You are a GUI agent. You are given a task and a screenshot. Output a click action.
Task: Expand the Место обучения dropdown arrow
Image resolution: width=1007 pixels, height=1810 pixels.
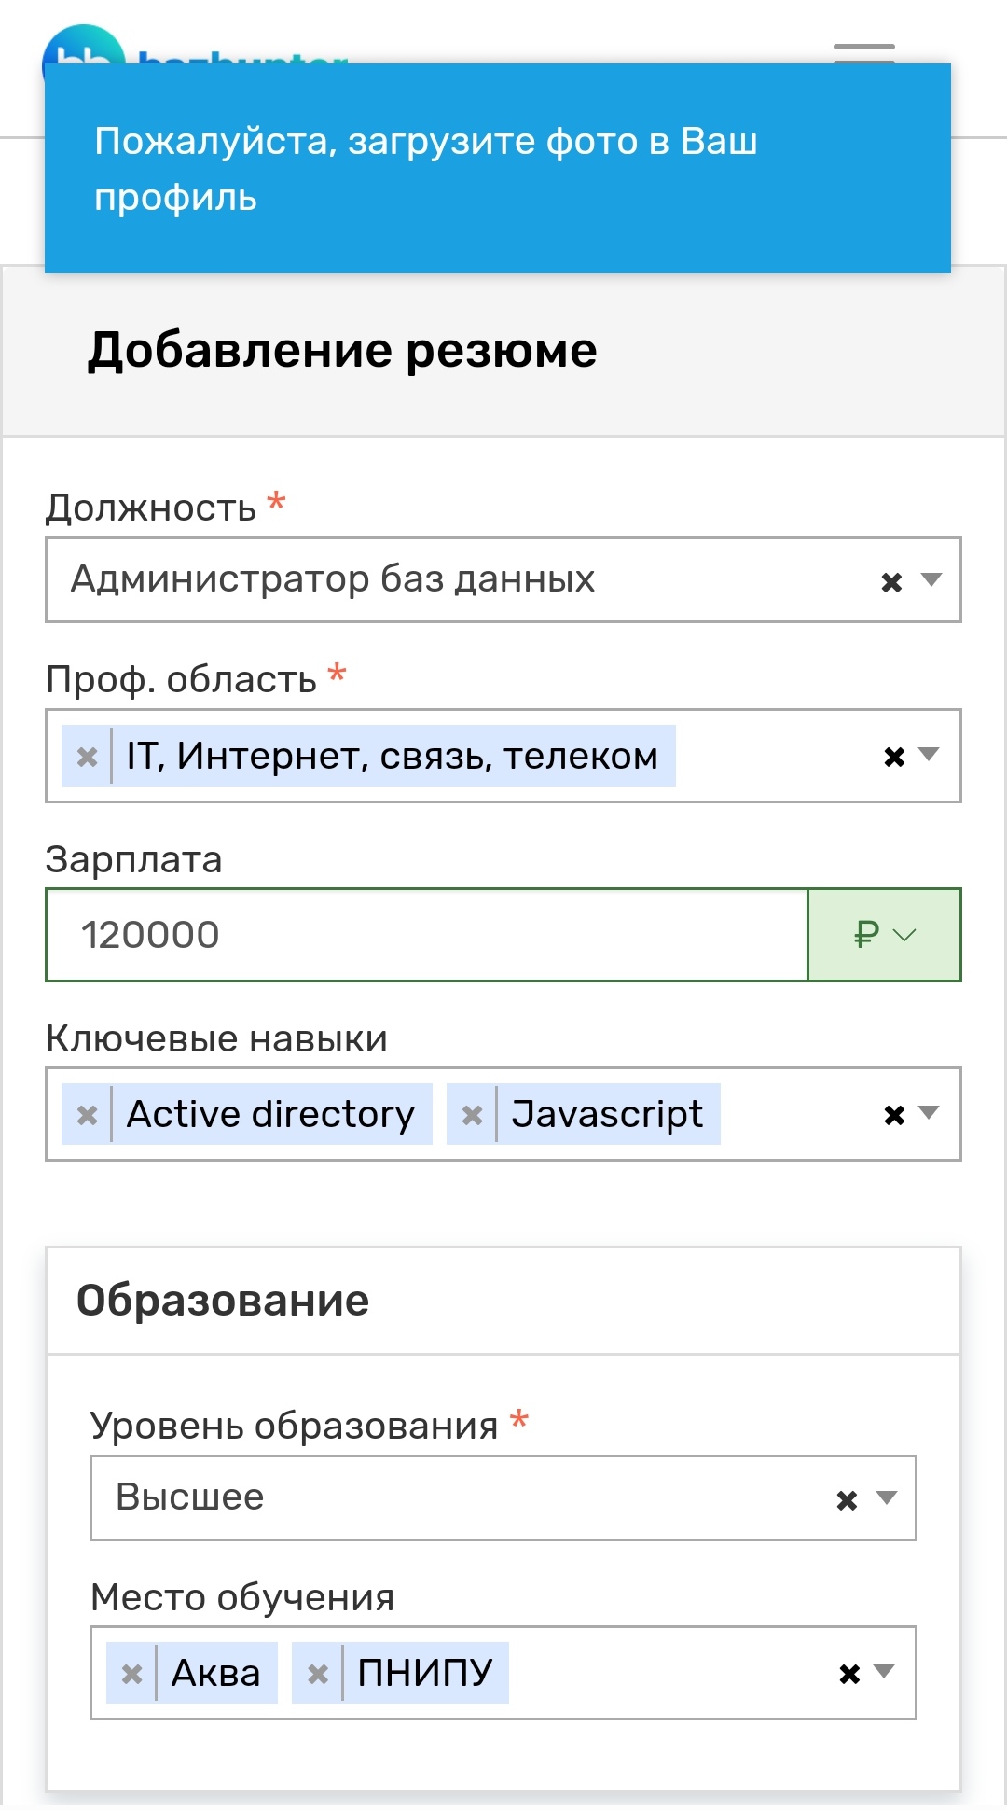pos(884,1671)
